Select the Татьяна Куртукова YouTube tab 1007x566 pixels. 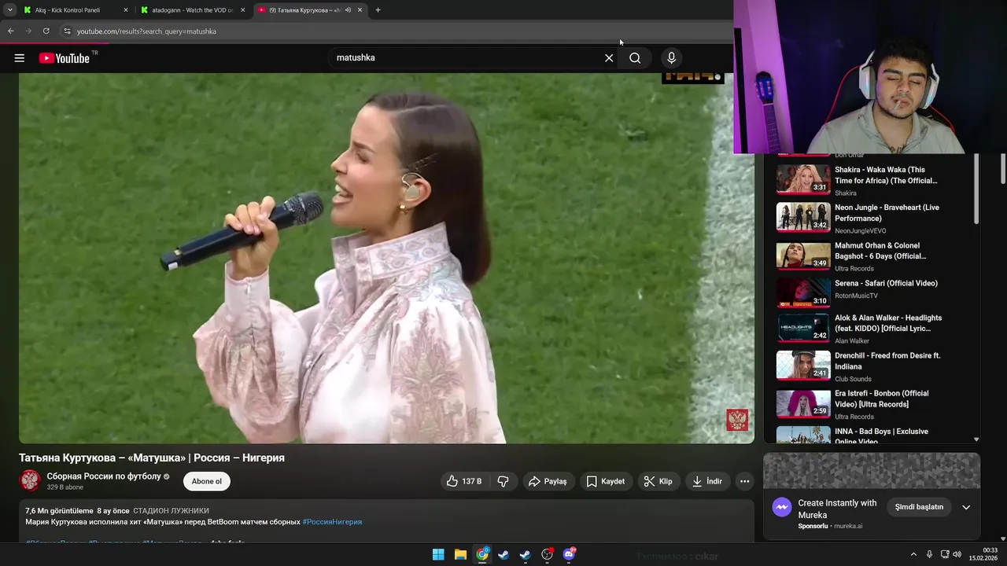click(x=303, y=10)
